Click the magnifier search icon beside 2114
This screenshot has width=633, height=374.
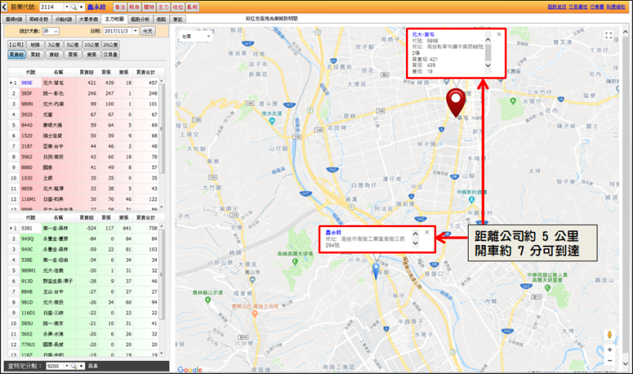[73, 7]
